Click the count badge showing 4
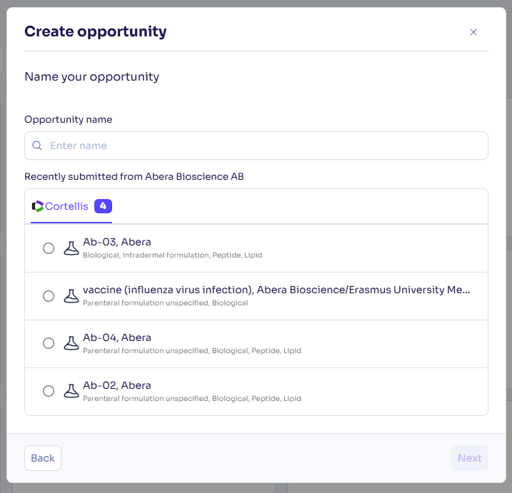This screenshot has height=493, width=512. pyautogui.click(x=103, y=206)
